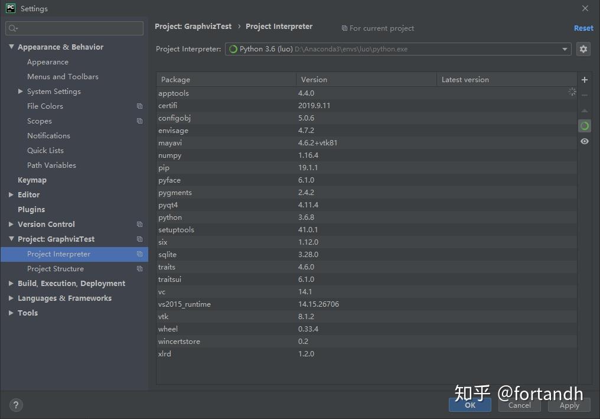Open the Project Interpreter dropdown list

click(564, 49)
